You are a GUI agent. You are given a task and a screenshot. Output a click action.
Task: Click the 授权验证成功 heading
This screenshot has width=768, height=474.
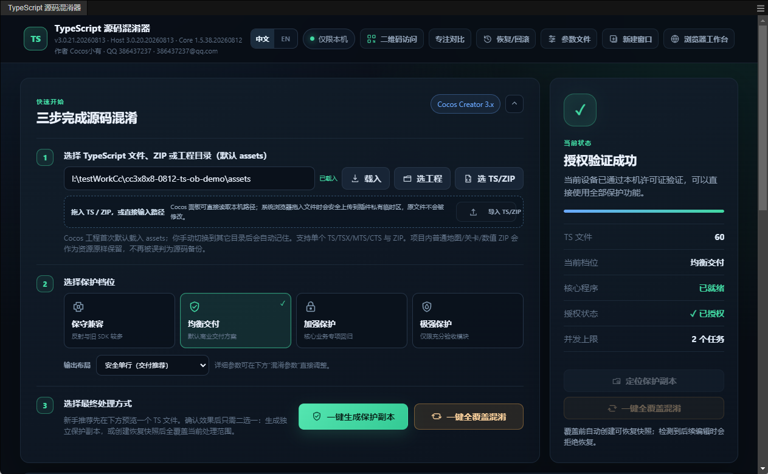pyautogui.click(x=600, y=160)
